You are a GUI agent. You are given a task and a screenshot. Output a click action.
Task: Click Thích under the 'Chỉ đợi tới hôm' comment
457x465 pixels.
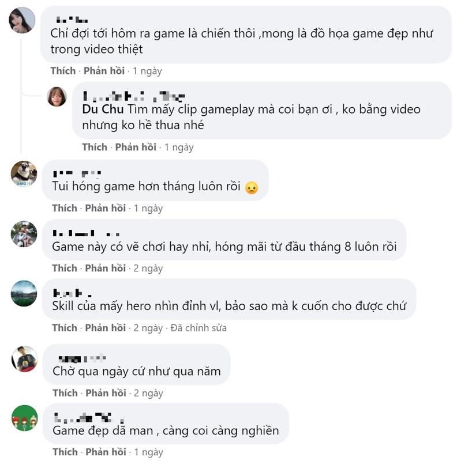coord(63,71)
